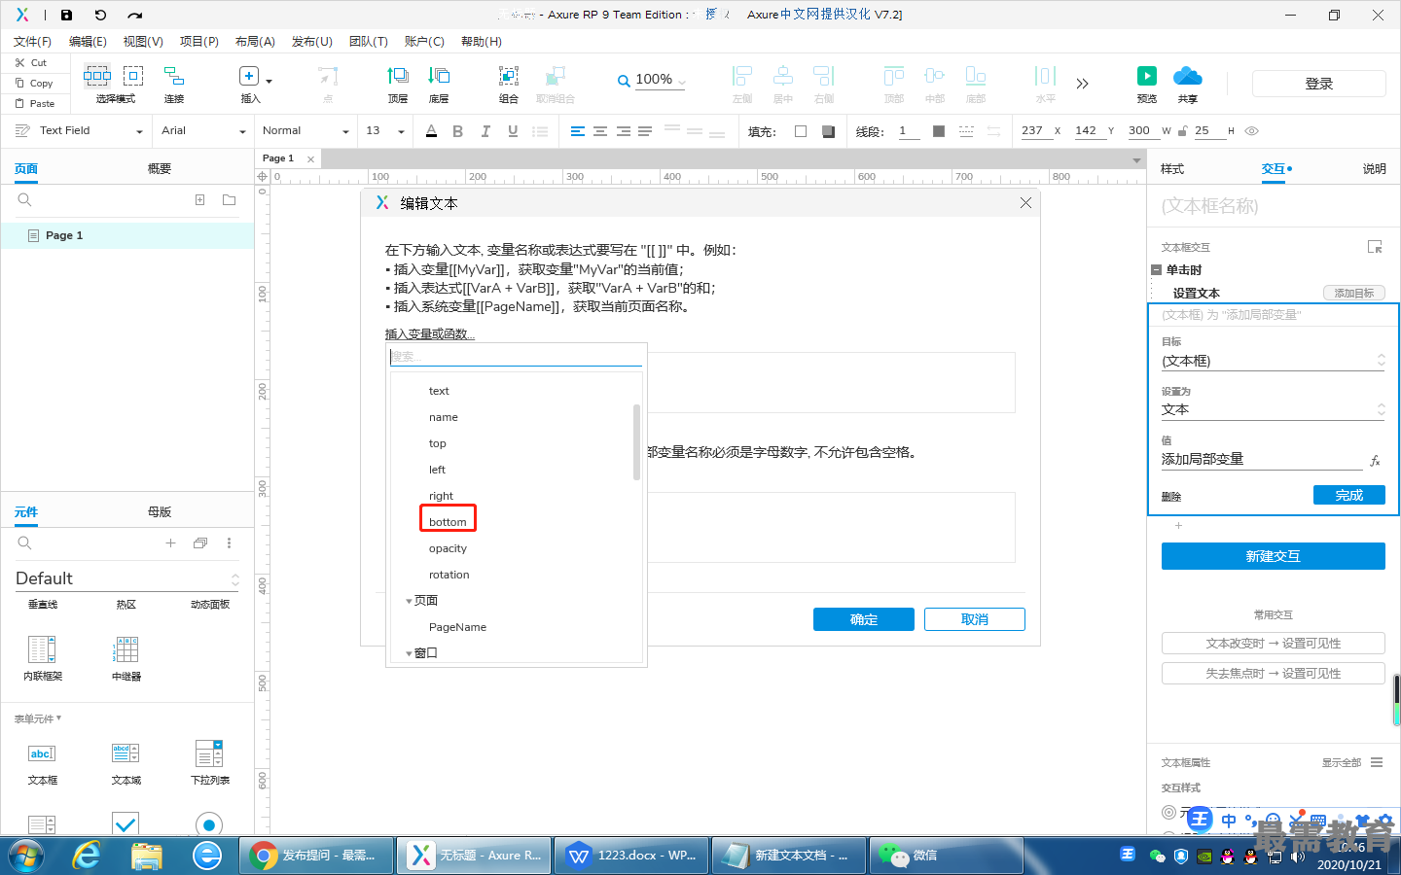Click the Preview (预览) play icon
The width and height of the screenshot is (1401, 875).
click(x=1147, y=76)
